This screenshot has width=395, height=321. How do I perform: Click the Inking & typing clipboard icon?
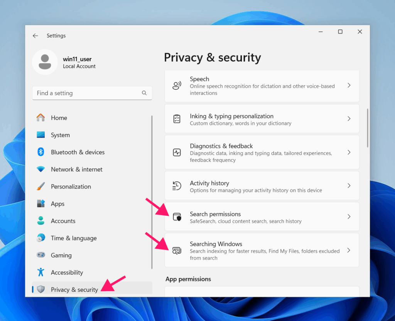(x=177, y=119)
